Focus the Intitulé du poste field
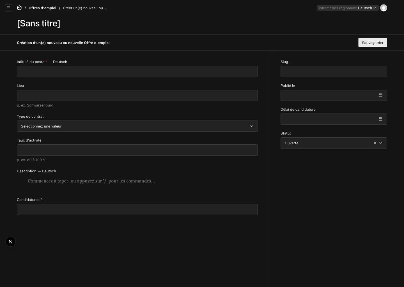The image size is (404, 287). [137, 71]
